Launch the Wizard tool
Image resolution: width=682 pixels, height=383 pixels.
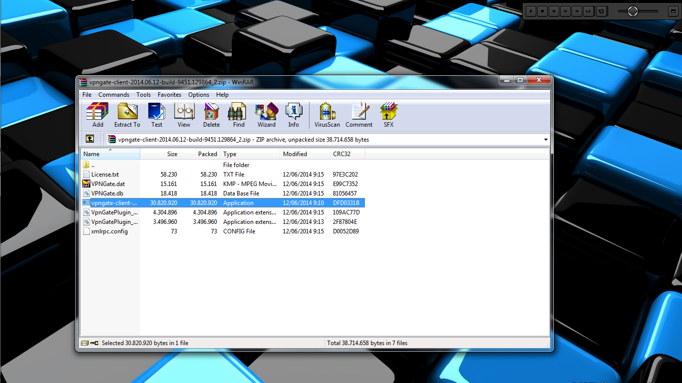(267, 115)
